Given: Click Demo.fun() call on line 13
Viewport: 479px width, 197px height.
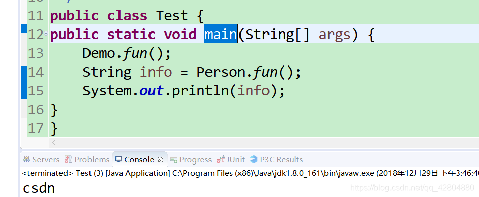Looking at the screenshot, I should coord(127,54).
